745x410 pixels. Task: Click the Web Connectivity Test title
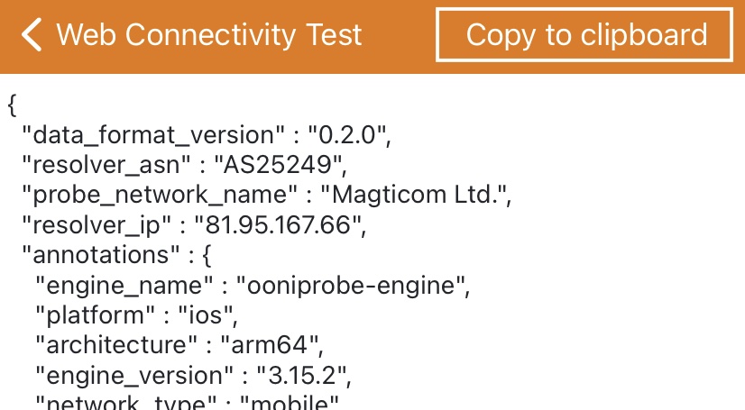click(208, 36)
